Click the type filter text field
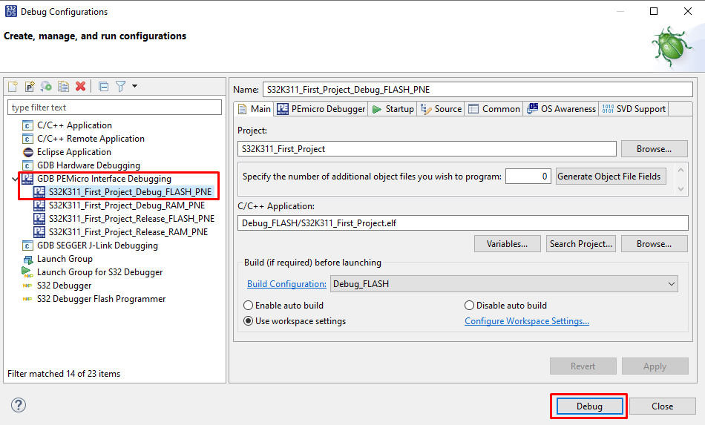This screenshot has width=705, height=425. [x=114, y=108]
